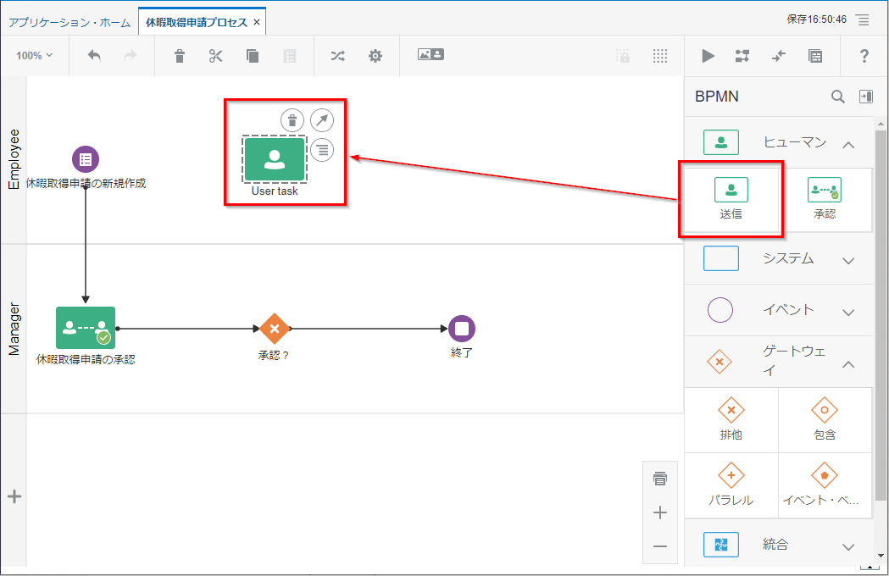Click the play/test process icon
This screenshot has width=889, height=576.
tap(708, 56)
